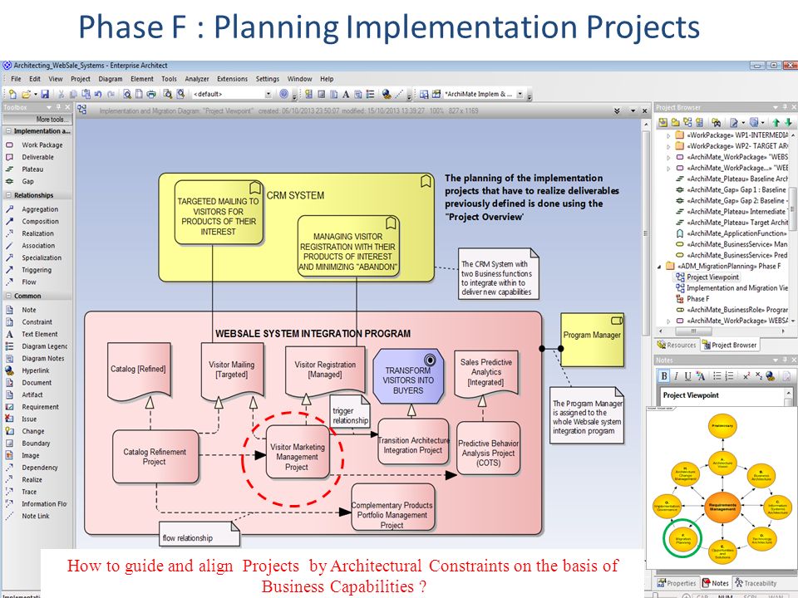
Task: Click the Print toolbar icon
Action: pyautogui.click(x=151, y=94)
